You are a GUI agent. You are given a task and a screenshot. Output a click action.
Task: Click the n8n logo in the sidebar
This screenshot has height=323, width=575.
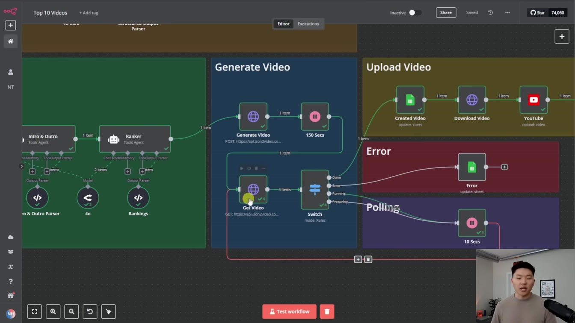[x=10, y=11]
